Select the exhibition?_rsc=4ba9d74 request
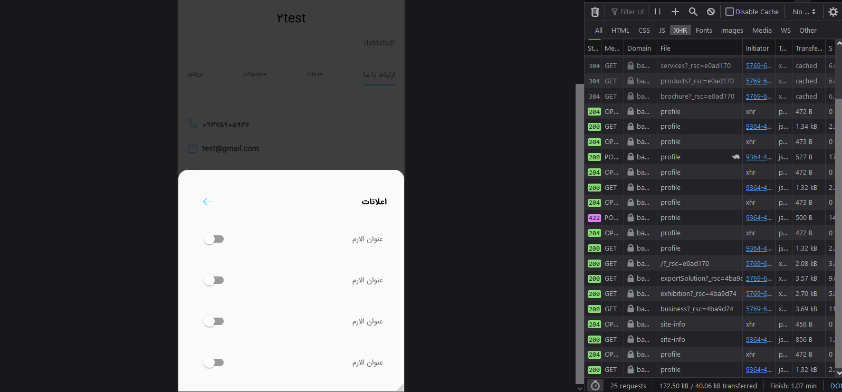The height and width of the screenshot is (392, 842). pyautogui.click(x=710, y=294)
